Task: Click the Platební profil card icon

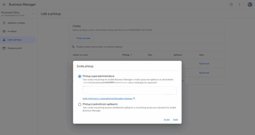Action: tap(4, 48)
